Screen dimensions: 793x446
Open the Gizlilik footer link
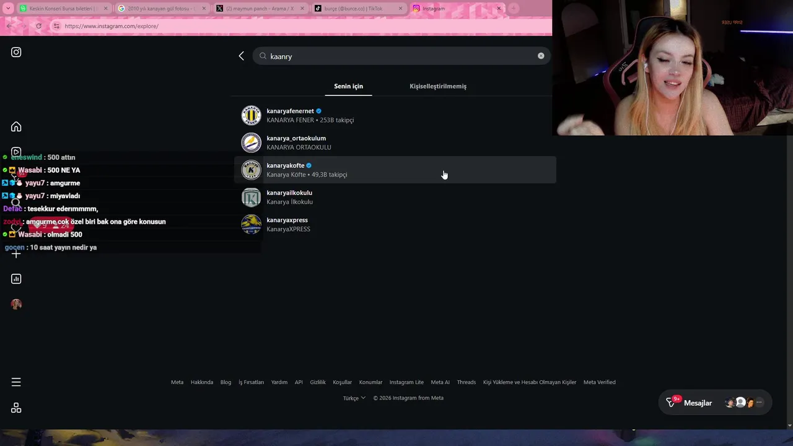[318, 382]
